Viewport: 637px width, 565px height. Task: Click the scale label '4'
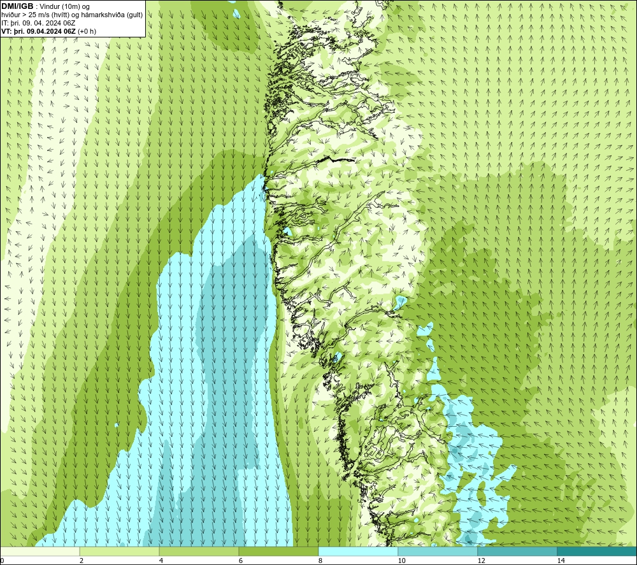pos(161,561)
